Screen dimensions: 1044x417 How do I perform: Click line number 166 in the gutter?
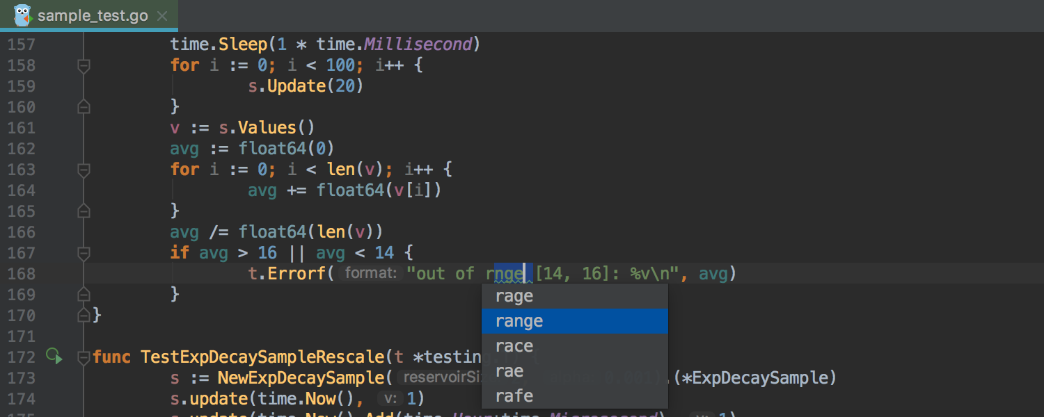coord(21,232)
